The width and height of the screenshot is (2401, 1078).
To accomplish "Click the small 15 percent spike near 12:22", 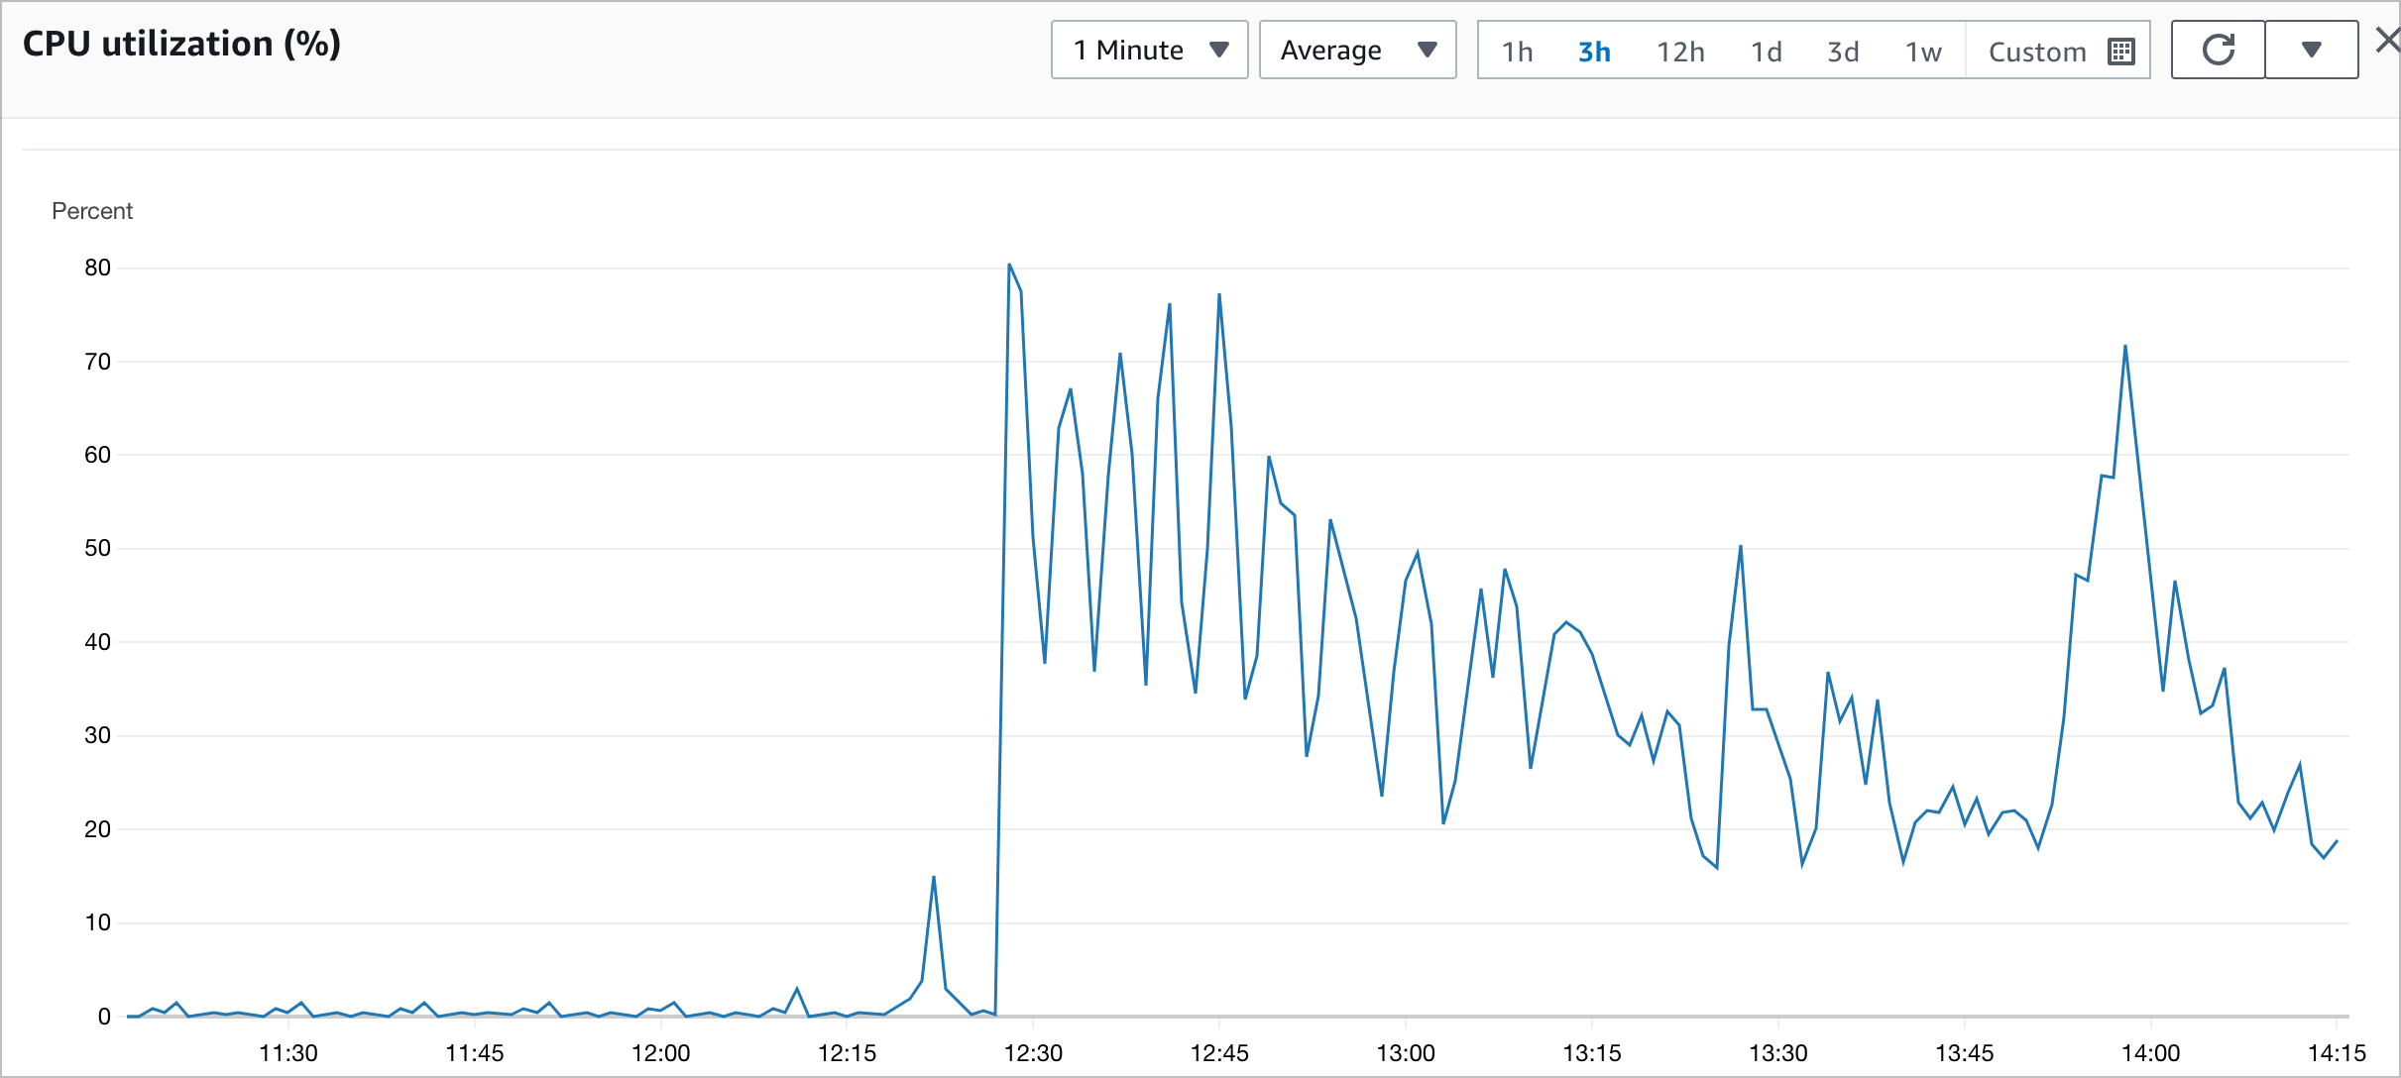I will pos(934,878).
